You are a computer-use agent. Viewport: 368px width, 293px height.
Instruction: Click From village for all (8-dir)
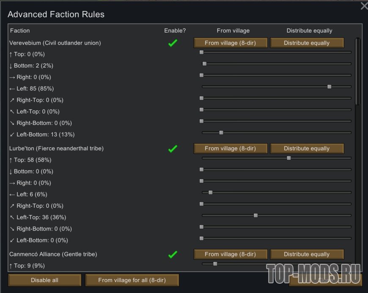[x=132, y=280]
